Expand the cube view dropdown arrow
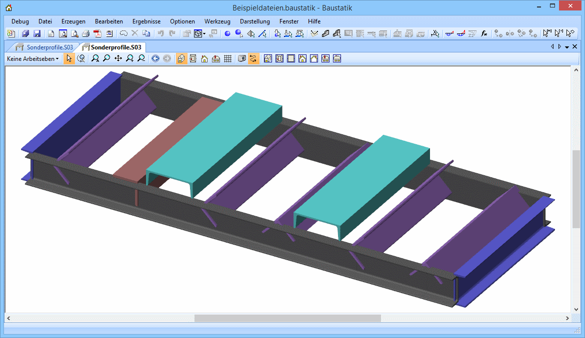The image size is (585, 338). [204, 34]
